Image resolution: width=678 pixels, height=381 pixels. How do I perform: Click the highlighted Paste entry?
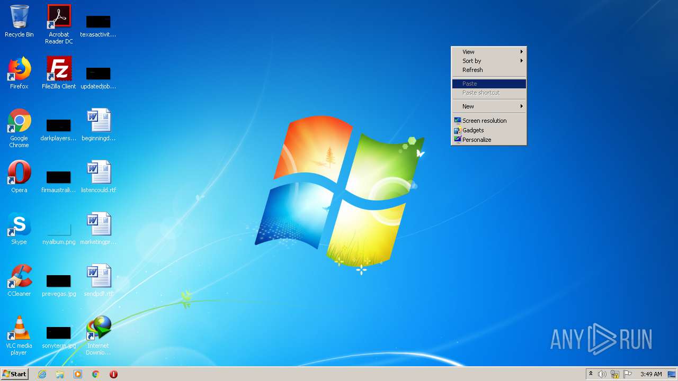click(489, 84)
